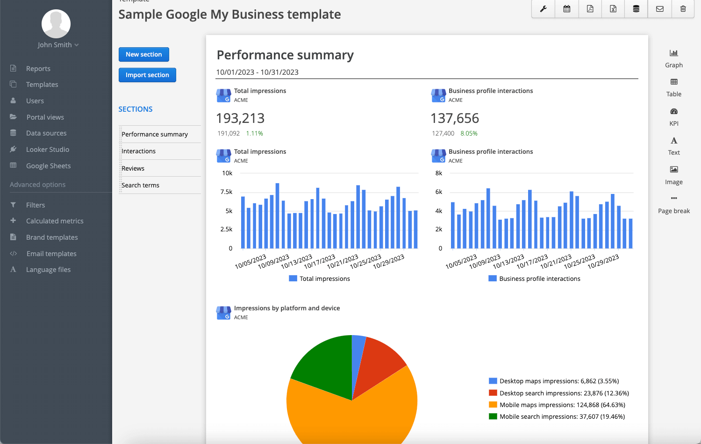Click the Google My Business icon beside the Total impressions KPI value
The image size is (701, 444).
[223, 95]
